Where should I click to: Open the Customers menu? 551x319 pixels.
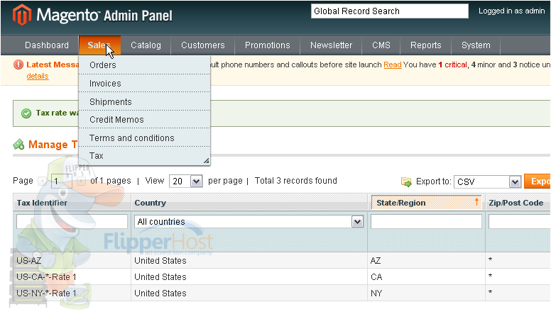203,45
